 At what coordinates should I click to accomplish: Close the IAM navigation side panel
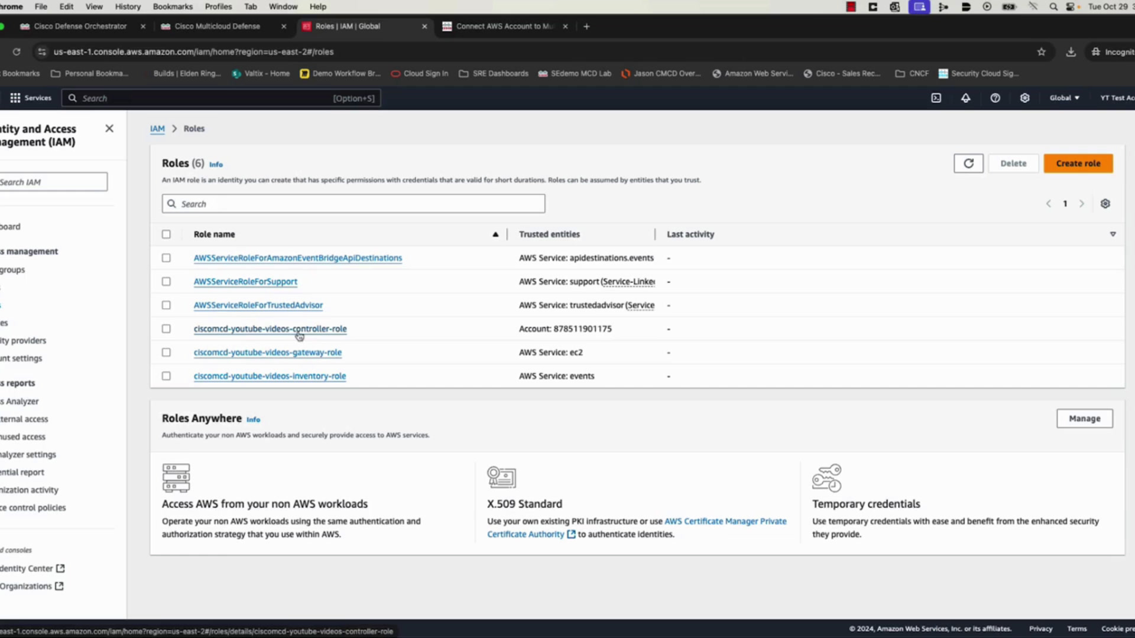[109, 129]
